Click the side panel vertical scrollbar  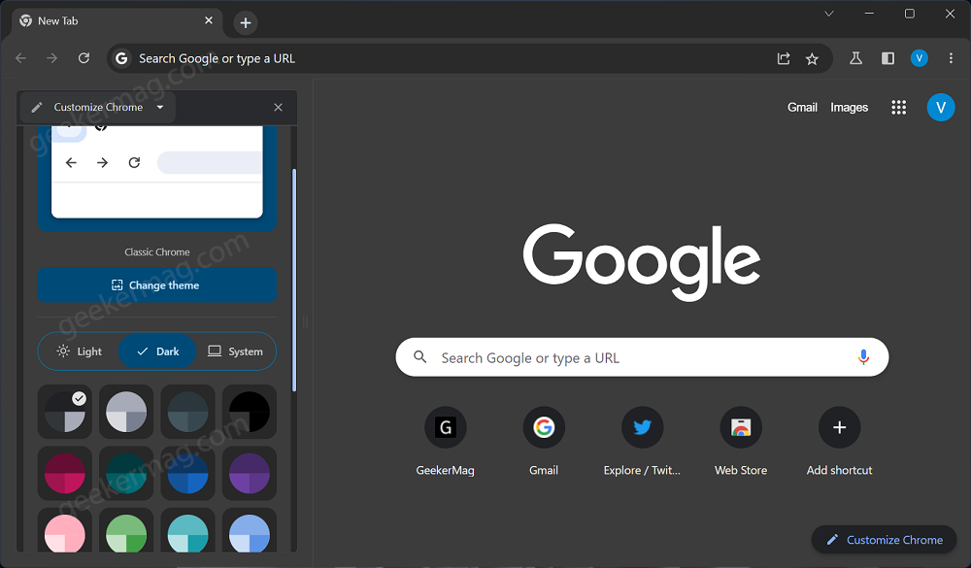[293, 280]
